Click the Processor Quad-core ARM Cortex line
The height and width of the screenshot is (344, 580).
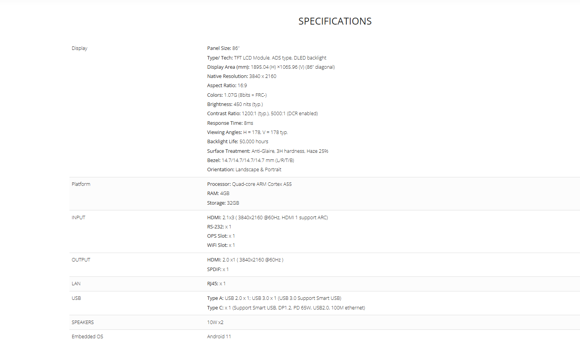pyautogui.click(x=249, y=184)
